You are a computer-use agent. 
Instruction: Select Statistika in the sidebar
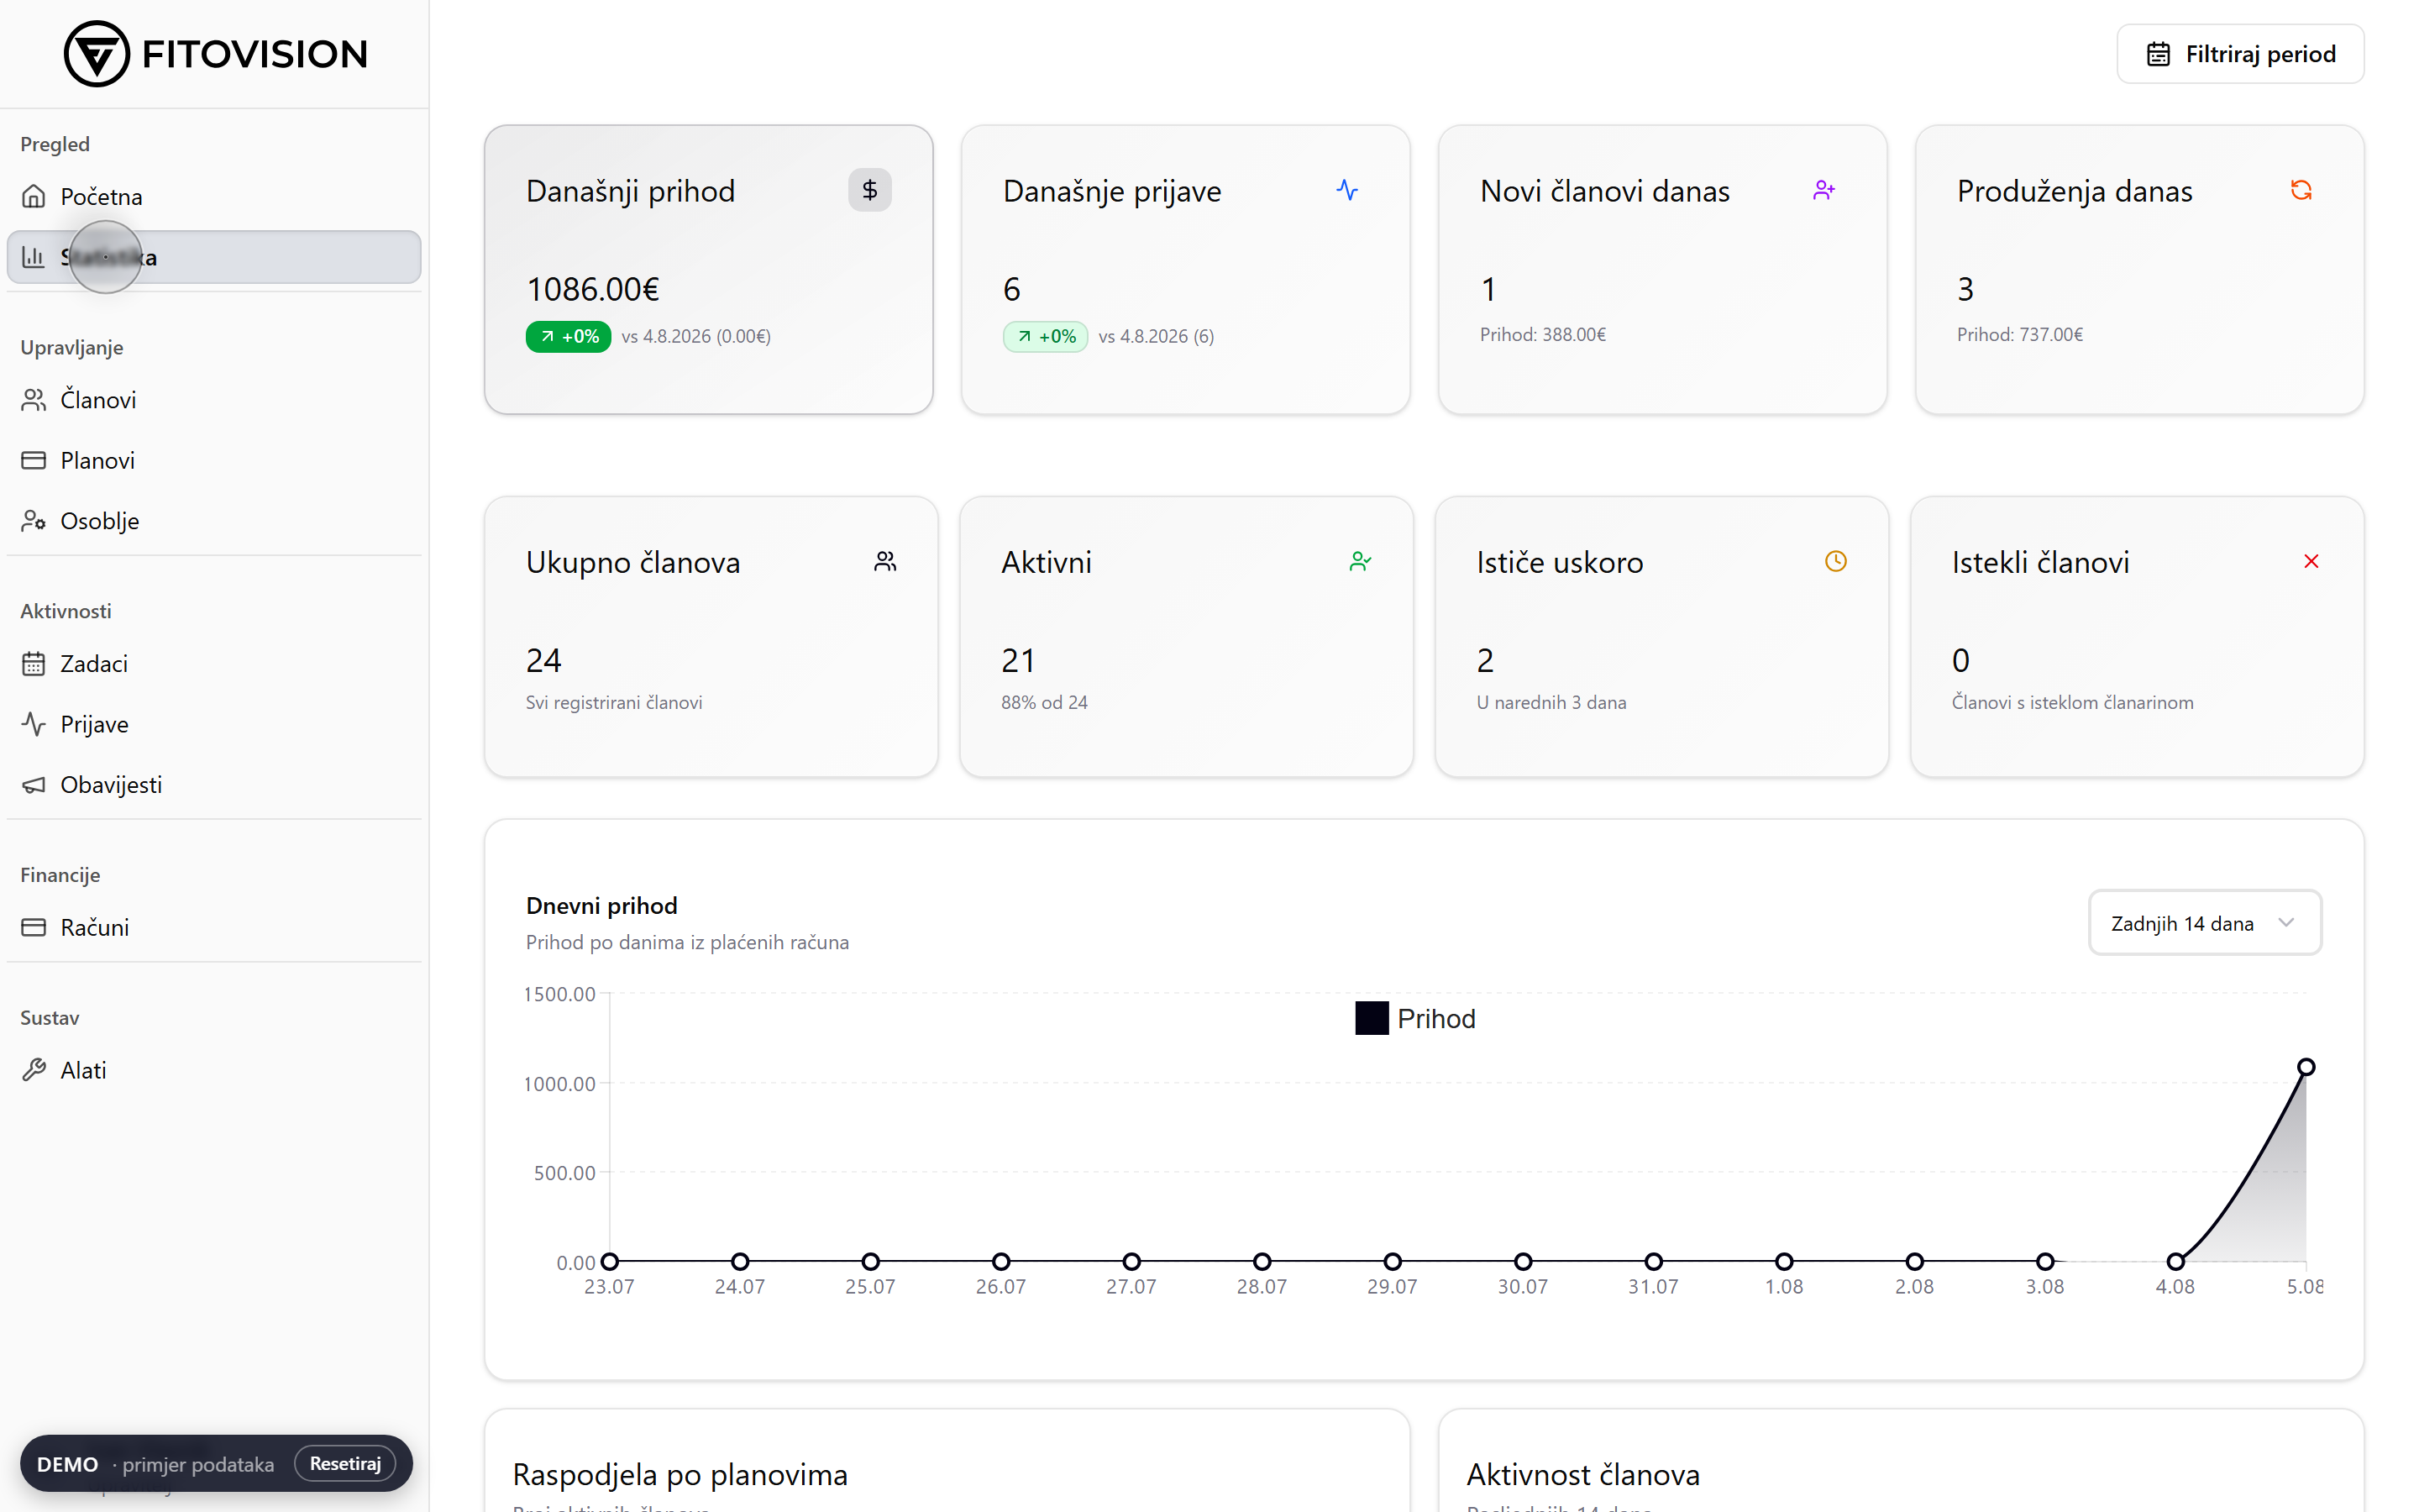[214, 257]
